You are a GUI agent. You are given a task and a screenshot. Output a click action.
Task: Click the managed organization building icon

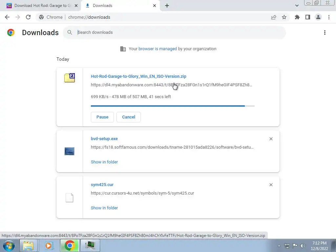123,49
